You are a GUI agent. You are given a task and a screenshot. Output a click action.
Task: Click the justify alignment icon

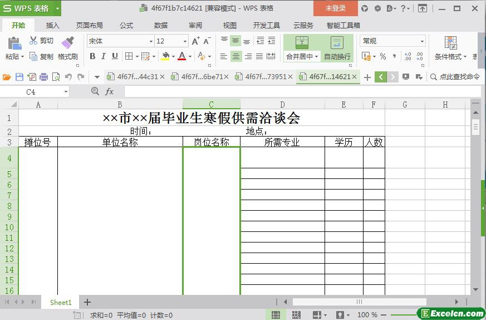[259, 56]
